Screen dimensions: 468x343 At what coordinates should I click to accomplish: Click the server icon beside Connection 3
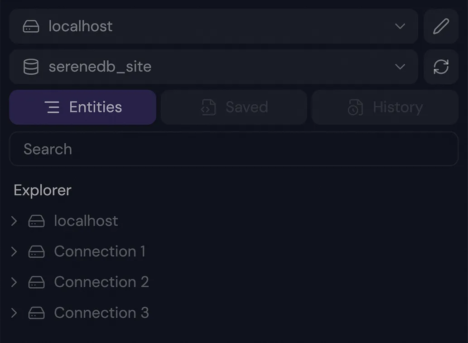pyautogui.click(x=37, y=313)
